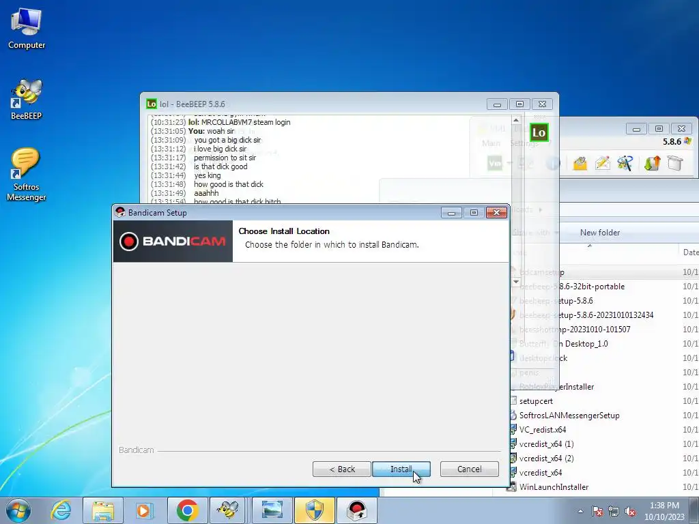Select setupcert file in Explorer
Image resolution: width=699 pixels, height=524 pixels.
535,401
